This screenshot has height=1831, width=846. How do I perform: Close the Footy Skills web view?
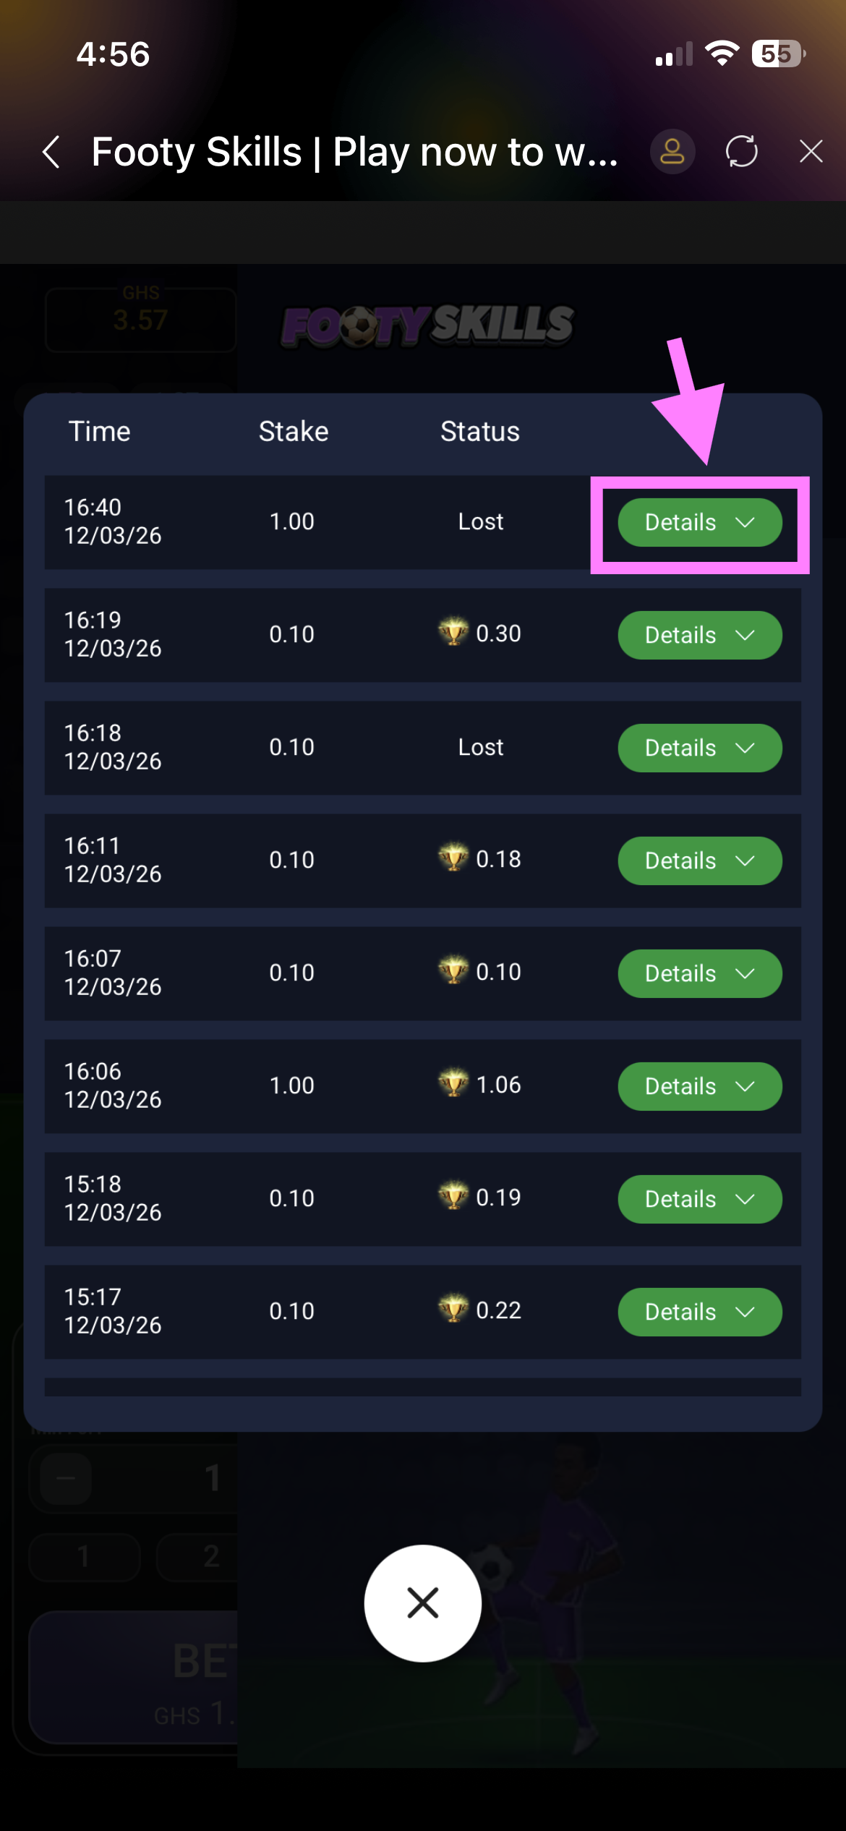pos(811,152)
